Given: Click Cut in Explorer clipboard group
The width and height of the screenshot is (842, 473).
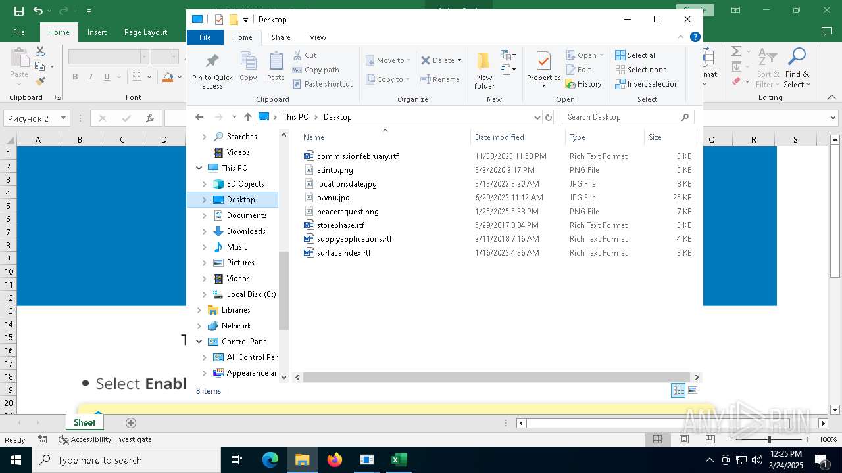Looking at the screenshot, I should (x=305, y=55).
